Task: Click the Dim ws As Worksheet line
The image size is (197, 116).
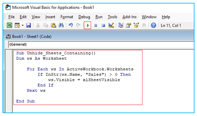Action: click(41, 58)
